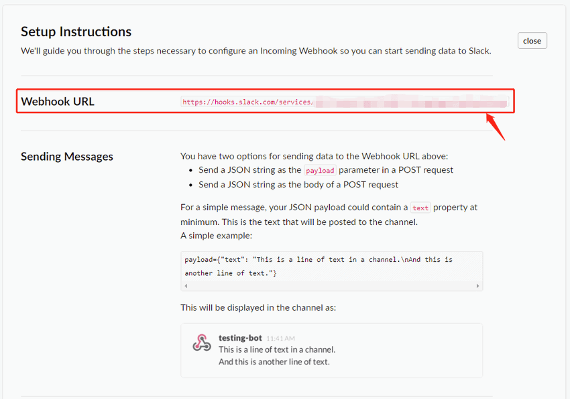The image size is (570, 399).
Task: Click the hooks.slack.com Webhook URL text
Action: (x=247, y=102)
